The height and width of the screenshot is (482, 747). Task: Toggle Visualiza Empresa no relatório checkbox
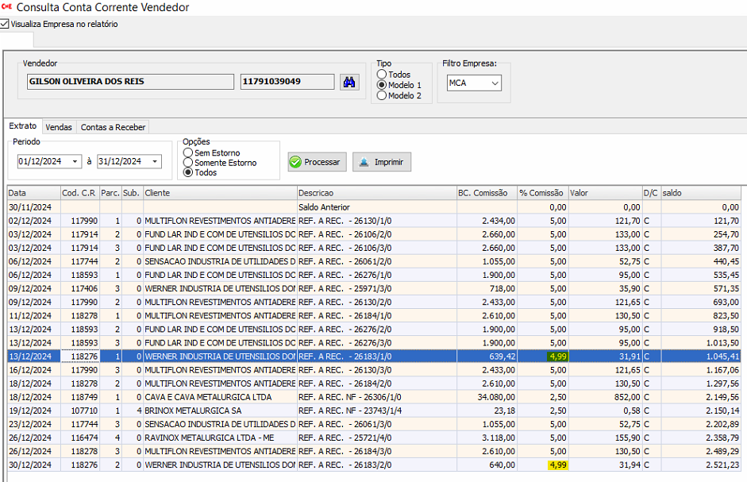click(x=5, y=24)
